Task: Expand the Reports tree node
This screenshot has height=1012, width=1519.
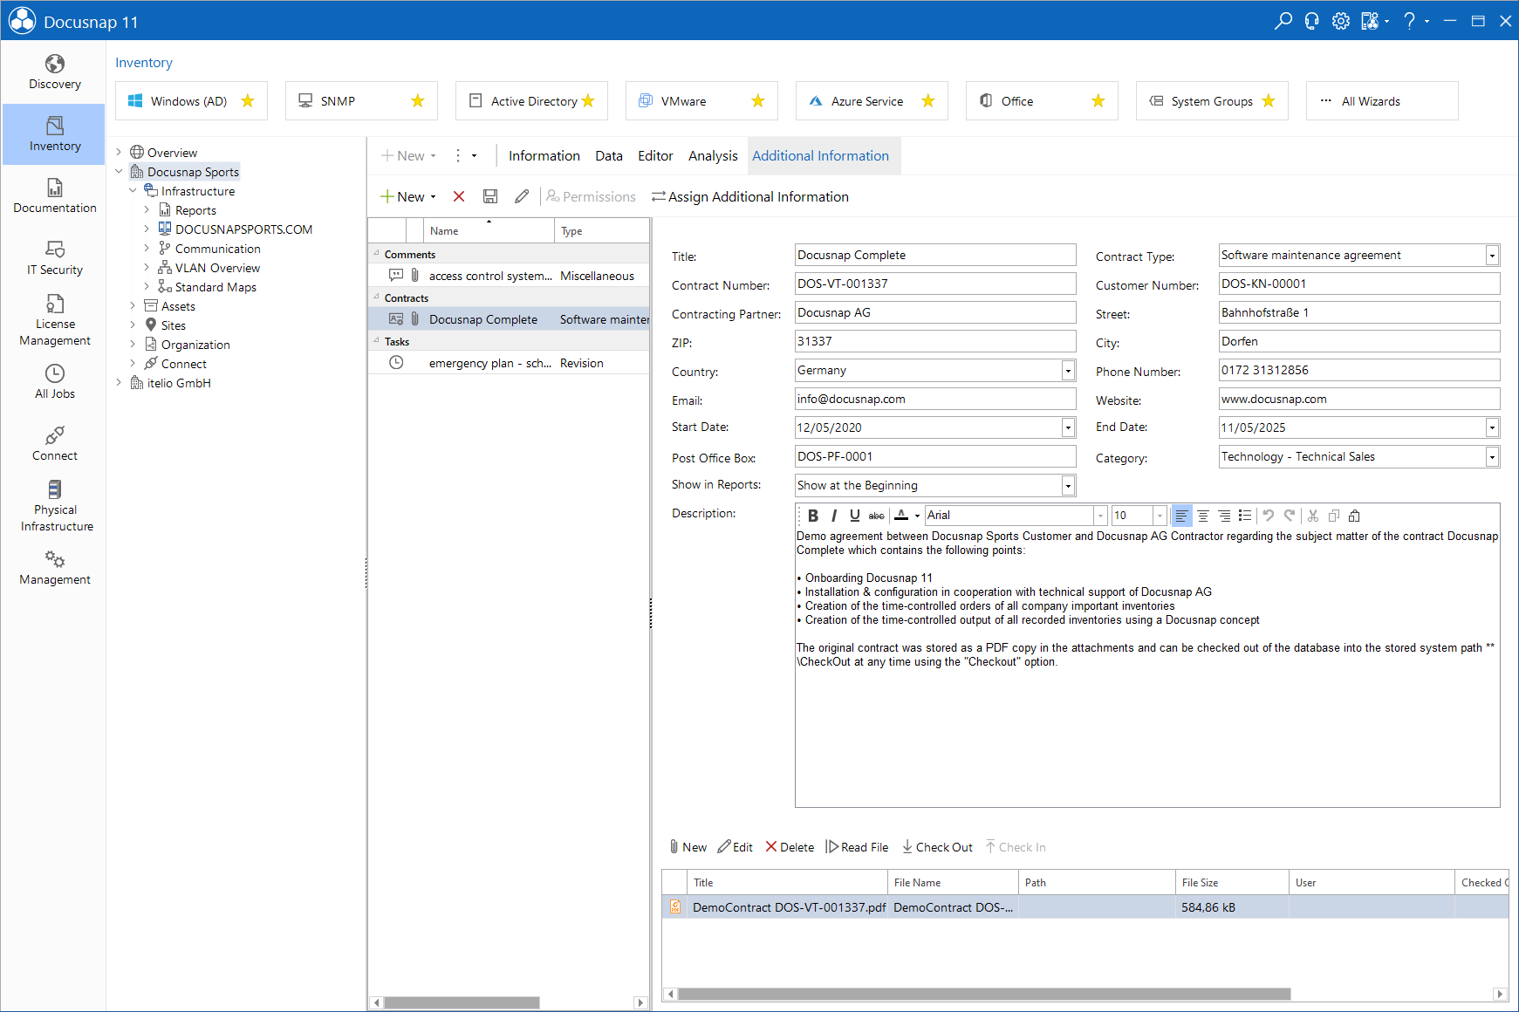Action: coord(147,210)
